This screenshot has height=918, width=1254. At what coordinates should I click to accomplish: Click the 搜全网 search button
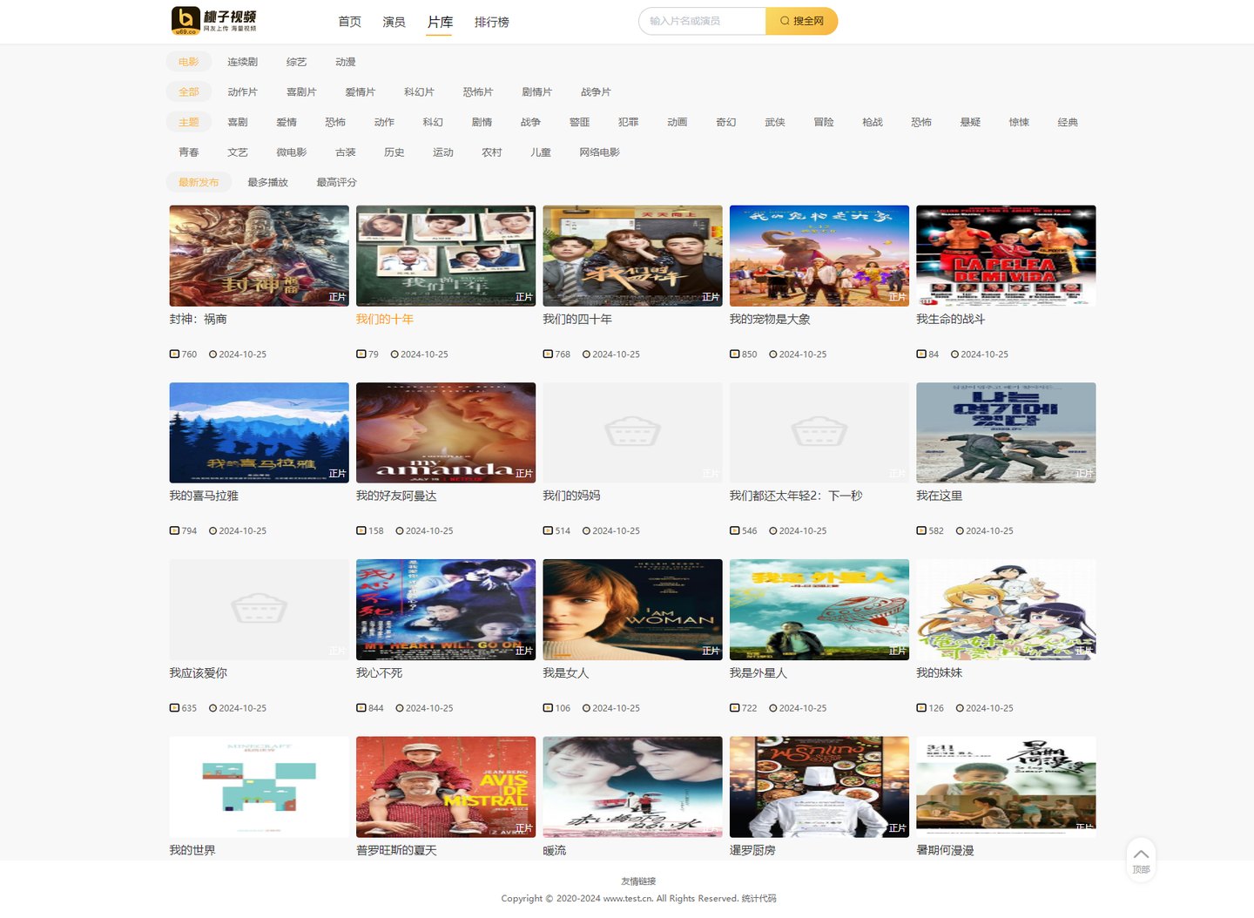(801, 21)
